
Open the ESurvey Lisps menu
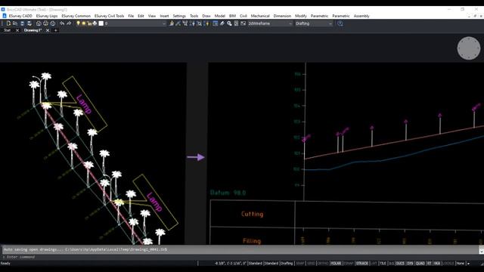(x=47, y=16)
